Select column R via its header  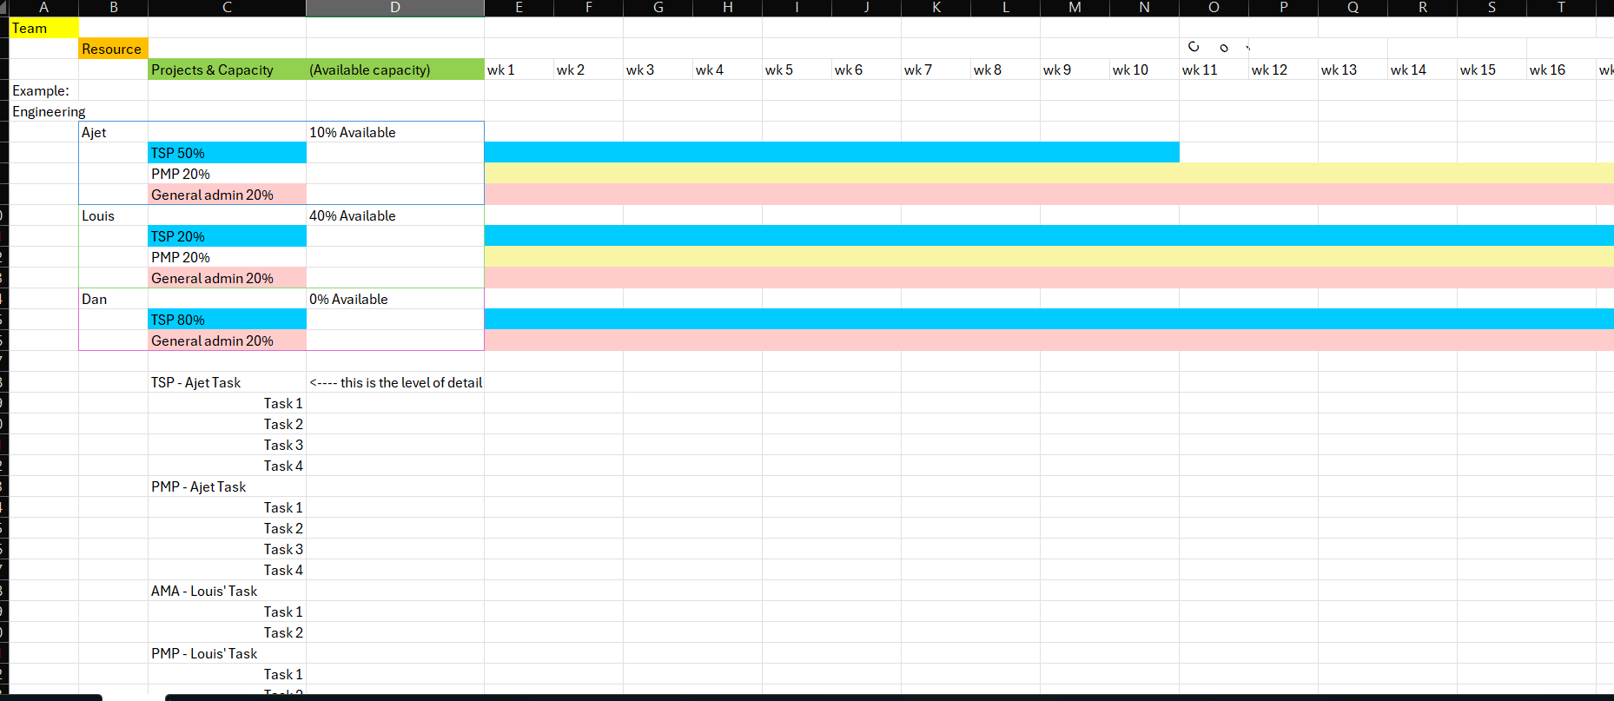(1422, 8)
